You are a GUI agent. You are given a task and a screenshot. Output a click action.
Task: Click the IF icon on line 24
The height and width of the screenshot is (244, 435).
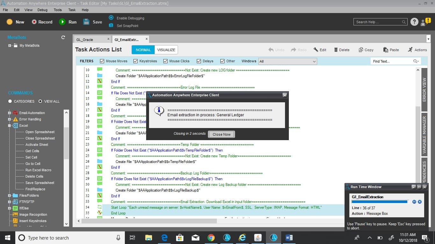click(100, 150)
